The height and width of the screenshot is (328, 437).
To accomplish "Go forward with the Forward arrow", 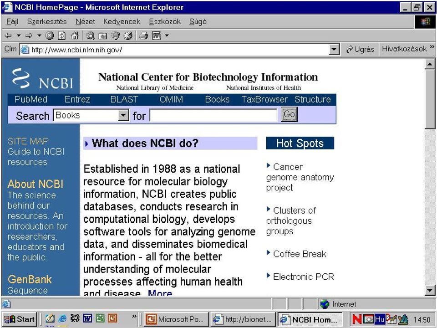I will pos(29,36).
